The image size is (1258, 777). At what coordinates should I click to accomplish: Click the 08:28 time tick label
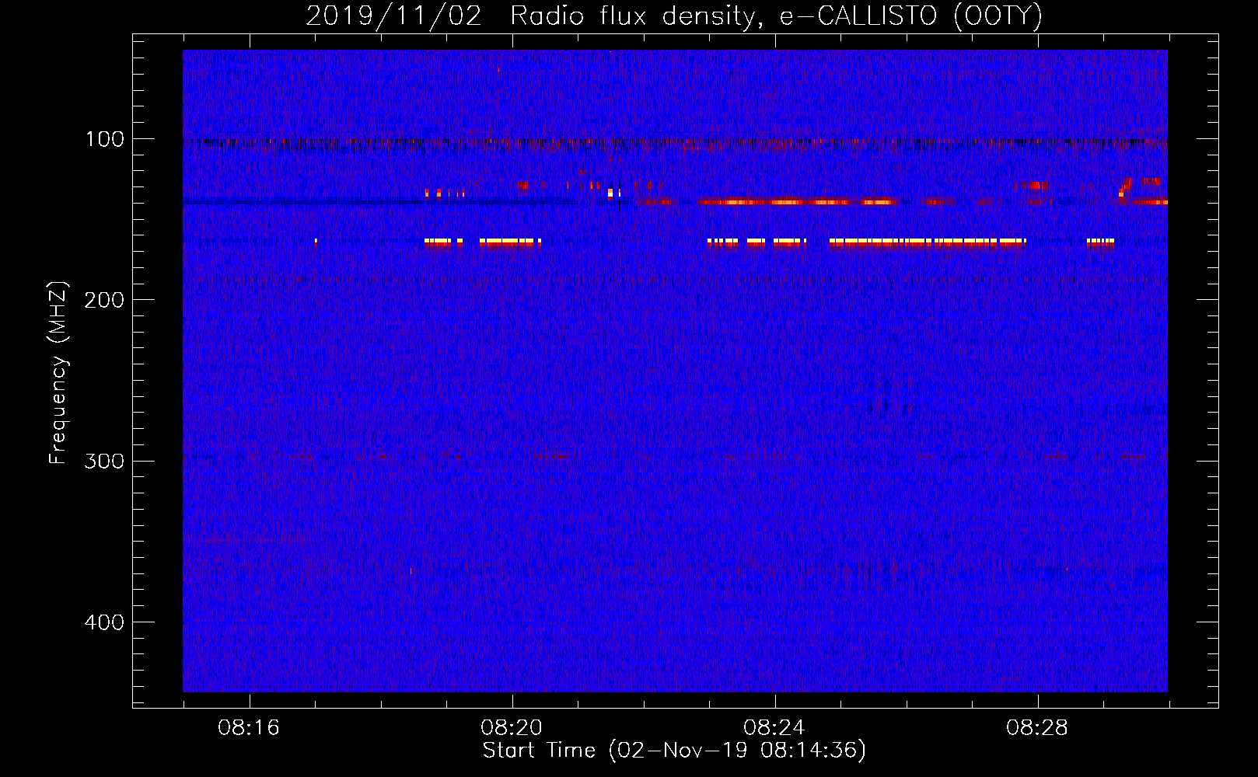[x=1037, y=728]
